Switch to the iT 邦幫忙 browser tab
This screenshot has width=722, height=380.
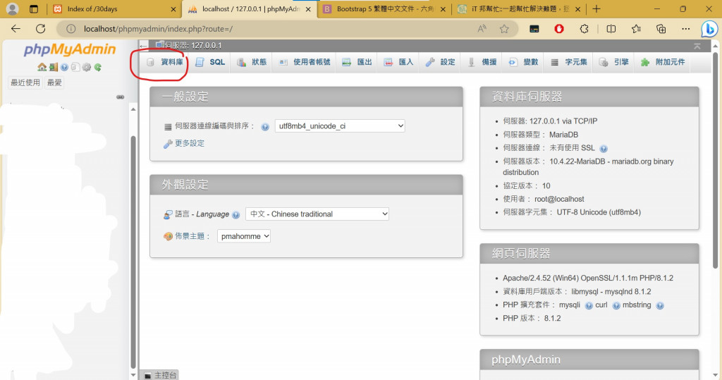pyautogui.click(x=519, y=9)
